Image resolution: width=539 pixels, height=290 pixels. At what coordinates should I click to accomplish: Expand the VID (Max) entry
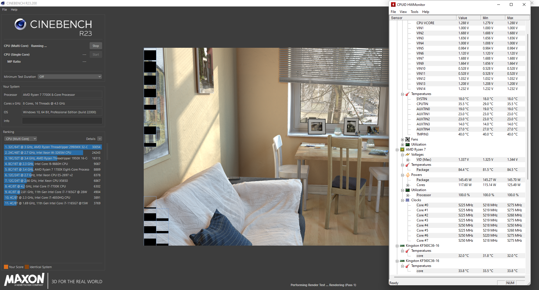408,160
